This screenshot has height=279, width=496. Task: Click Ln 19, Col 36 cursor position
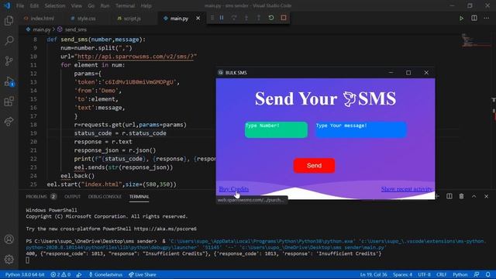pos(374,274)
